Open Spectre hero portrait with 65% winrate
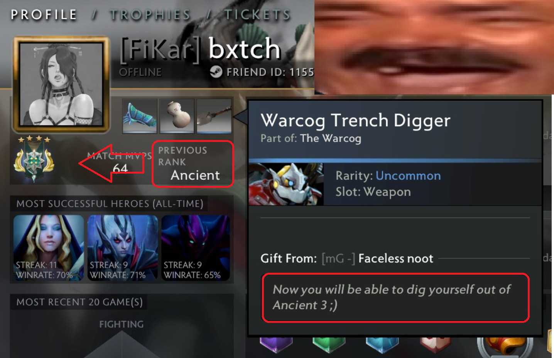 [x=196, y=248]
